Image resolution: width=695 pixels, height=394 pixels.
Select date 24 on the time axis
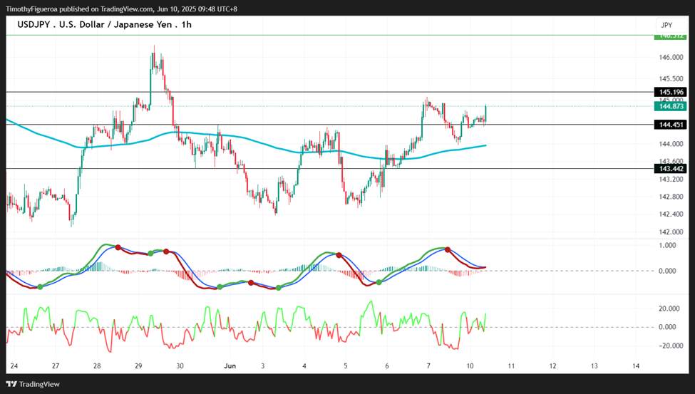click(14, 366)
